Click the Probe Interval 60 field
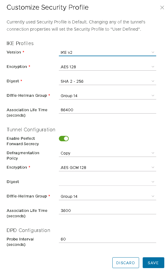Image resolution: width=167 pixels, height=272 pixels. (x=107, y=239)
